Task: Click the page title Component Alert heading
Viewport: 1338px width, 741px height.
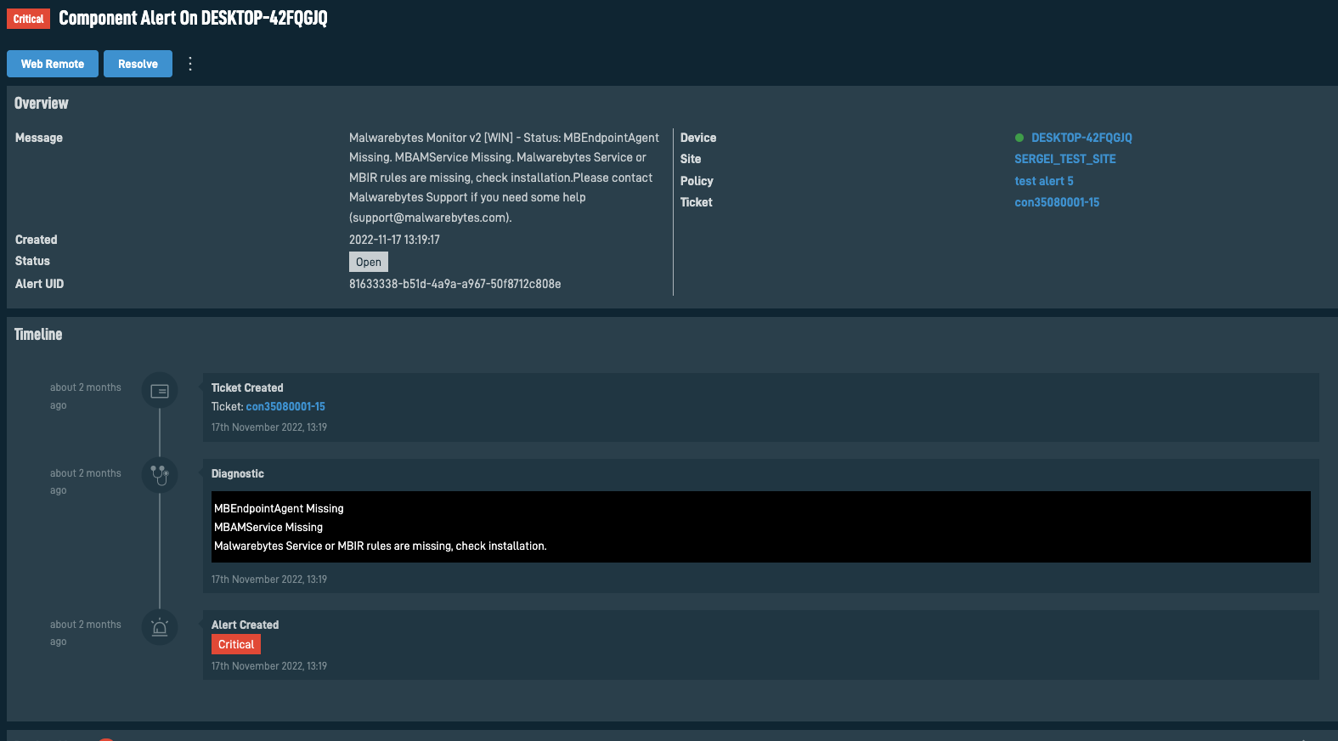Action: tap(193, 18)
